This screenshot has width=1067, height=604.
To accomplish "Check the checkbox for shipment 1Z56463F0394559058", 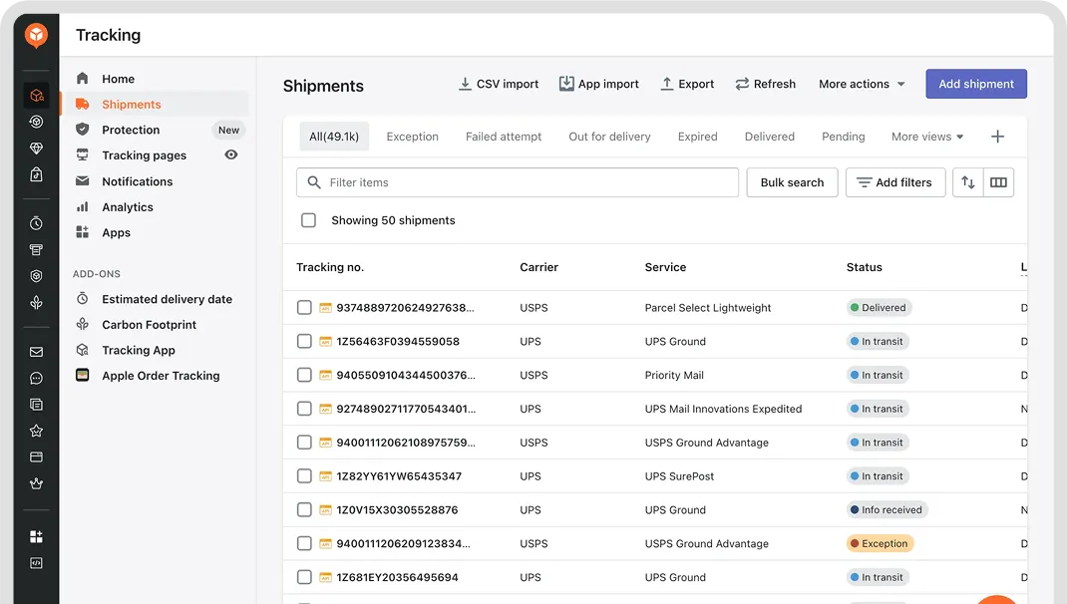I will [x=304, y=341].
